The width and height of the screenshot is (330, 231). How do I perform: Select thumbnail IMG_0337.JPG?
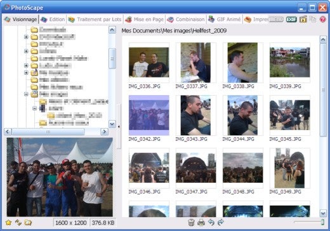pyautogui.click(x=196, y=63)
